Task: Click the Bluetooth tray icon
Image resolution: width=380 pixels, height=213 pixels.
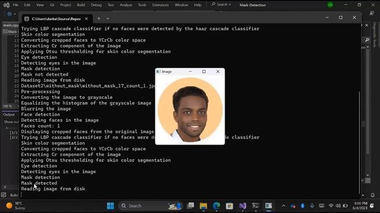Action: tap(302, 206)
